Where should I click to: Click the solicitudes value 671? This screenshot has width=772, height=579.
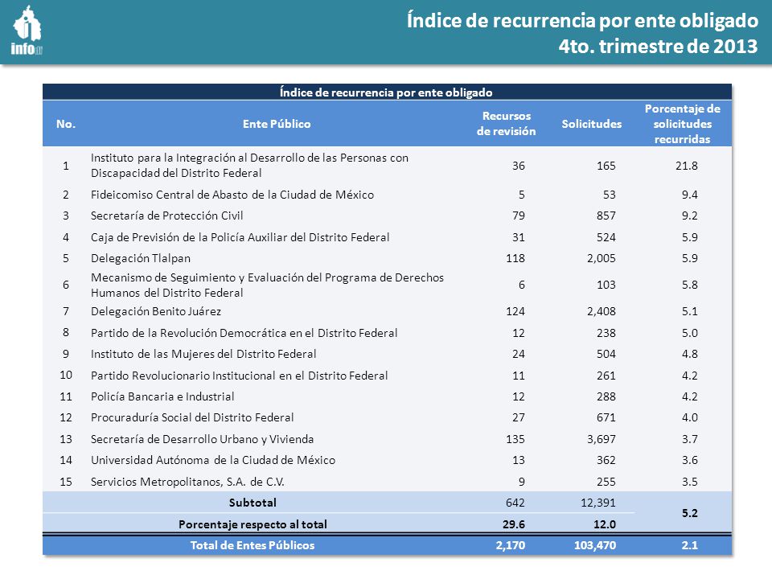(606, 417)
